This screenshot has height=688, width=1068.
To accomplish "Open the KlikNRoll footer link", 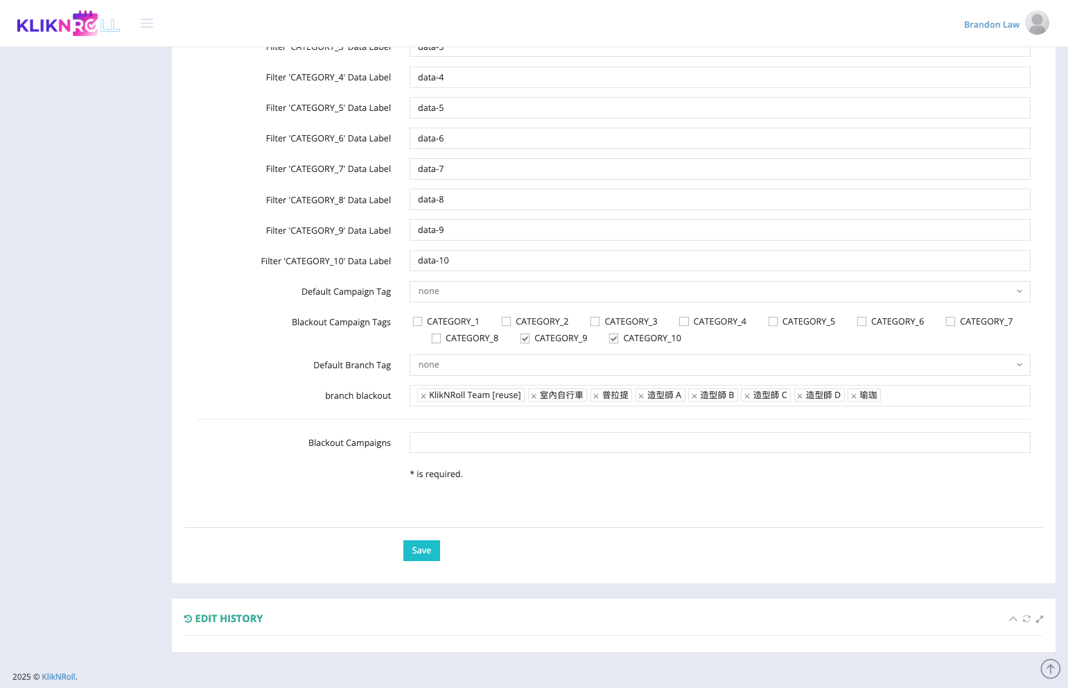I will [58, 677].
